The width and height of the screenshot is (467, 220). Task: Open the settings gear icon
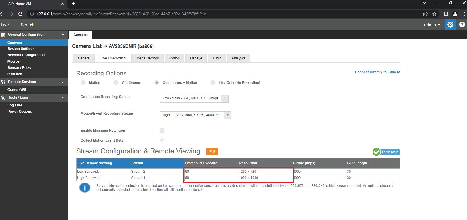point(450,25)
